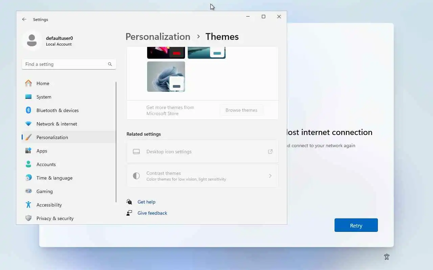The image size is (433, 270).
Task: Click the Personalization breadcrumb
Action: pos(158,36)
